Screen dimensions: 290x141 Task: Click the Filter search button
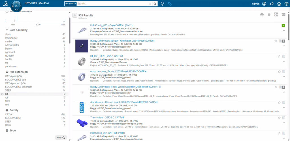pos(61,138)
